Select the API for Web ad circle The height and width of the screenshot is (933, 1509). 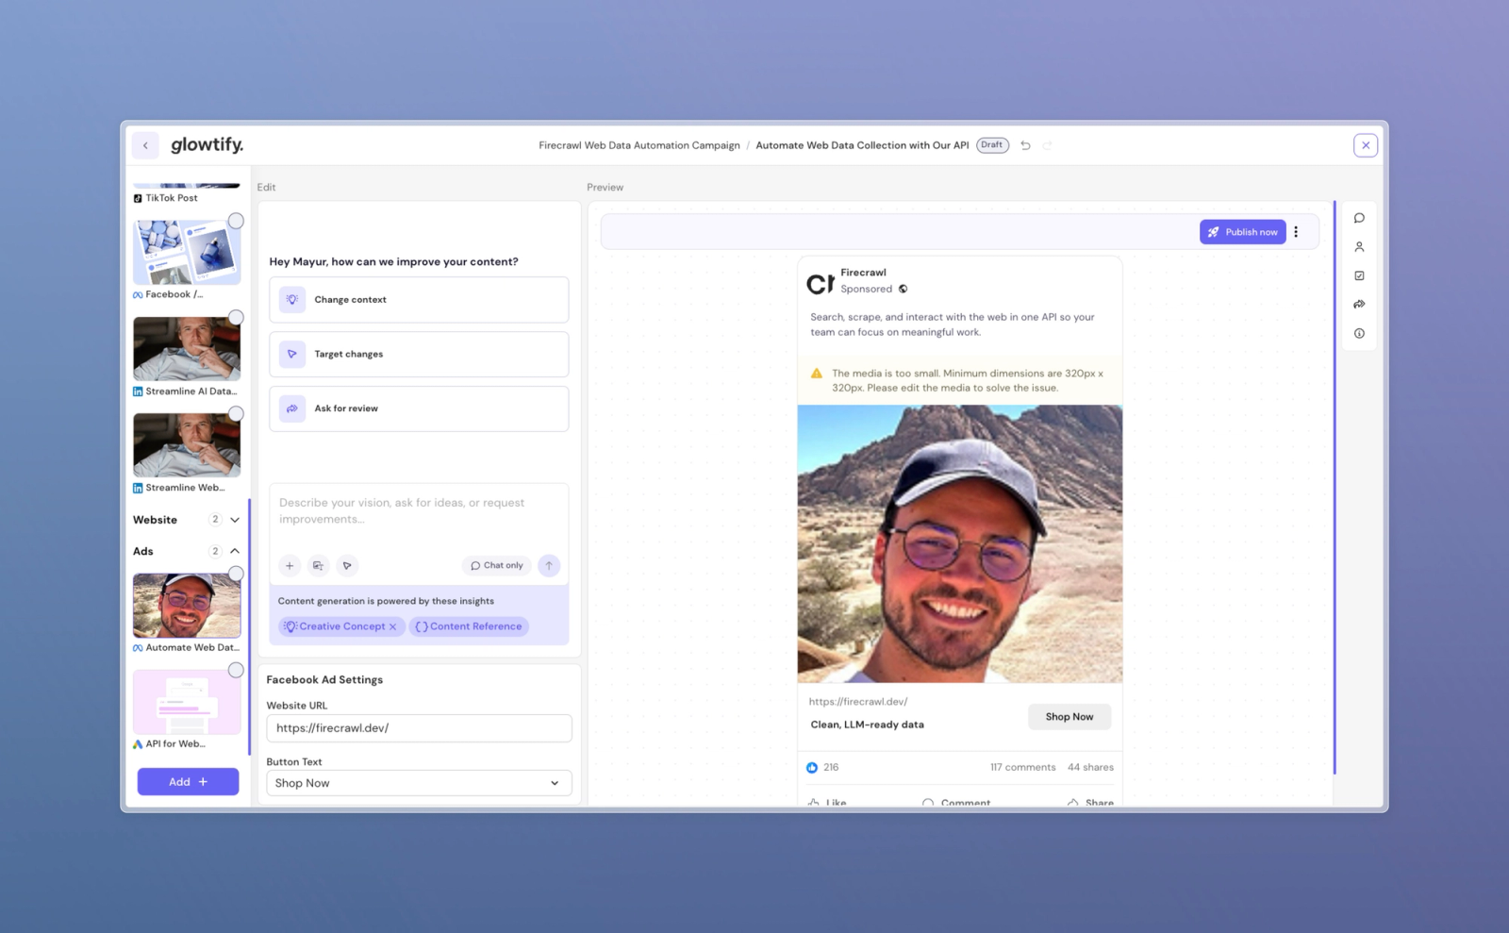click(236, 671)
